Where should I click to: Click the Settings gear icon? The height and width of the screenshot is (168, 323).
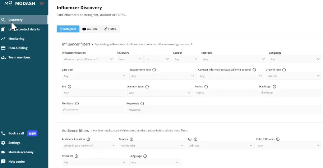click(x=3, y=143)
